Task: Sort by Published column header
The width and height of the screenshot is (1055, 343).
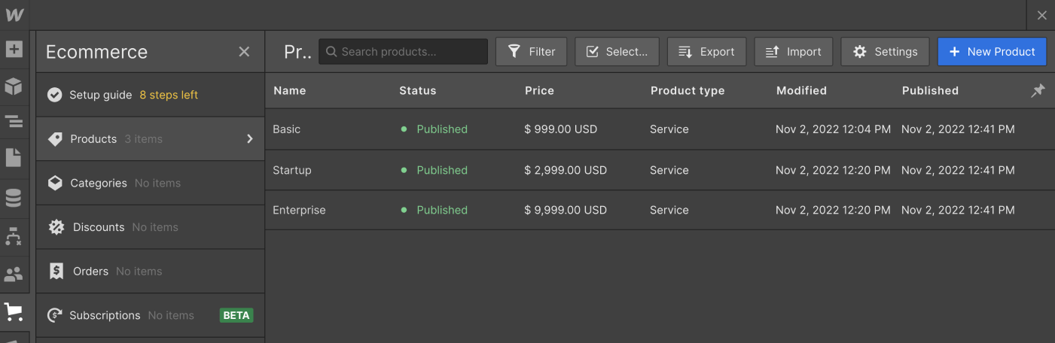Action: tap(930, 90)
